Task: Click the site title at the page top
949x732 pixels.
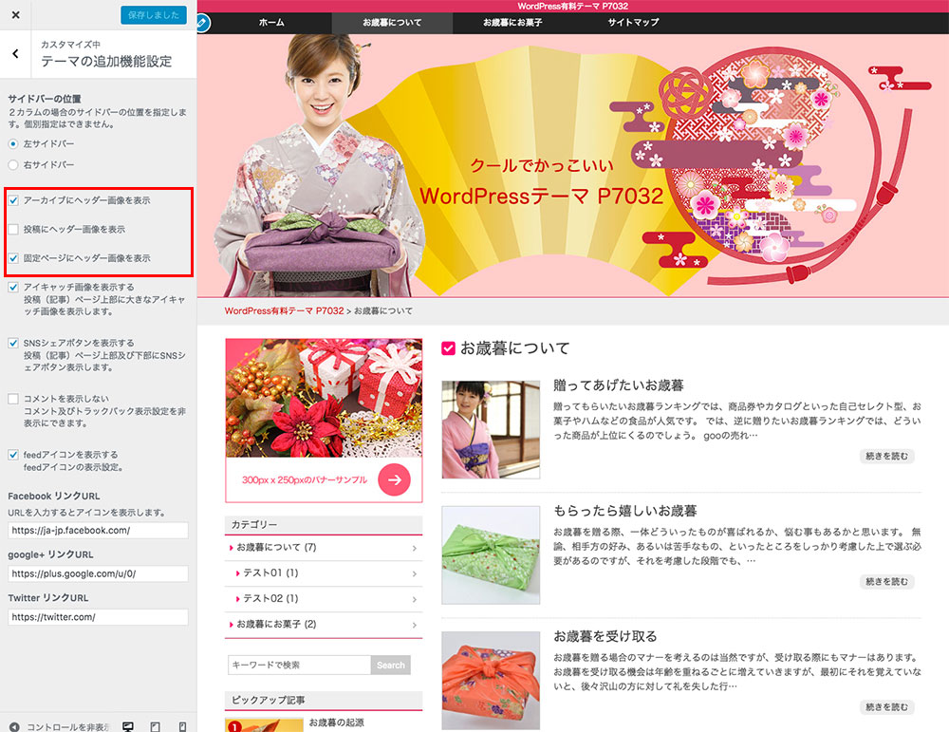Action: pos(572,6)
